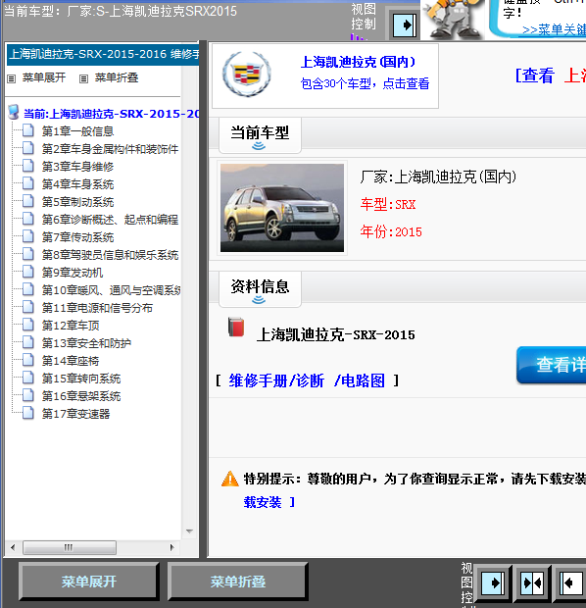
Task: Open chapter 8 driver info and entertainment
Action: click(110, 255)
